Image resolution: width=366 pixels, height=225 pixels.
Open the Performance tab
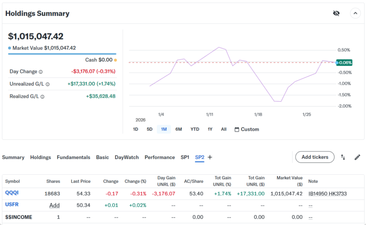[160, 157]
